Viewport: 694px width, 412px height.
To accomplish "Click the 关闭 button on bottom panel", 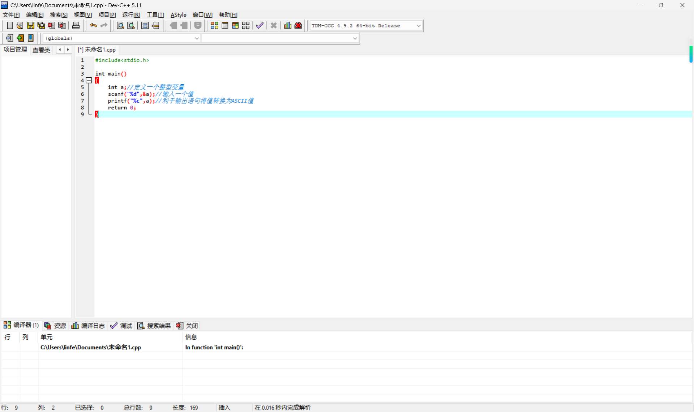I will click(187, 326).
